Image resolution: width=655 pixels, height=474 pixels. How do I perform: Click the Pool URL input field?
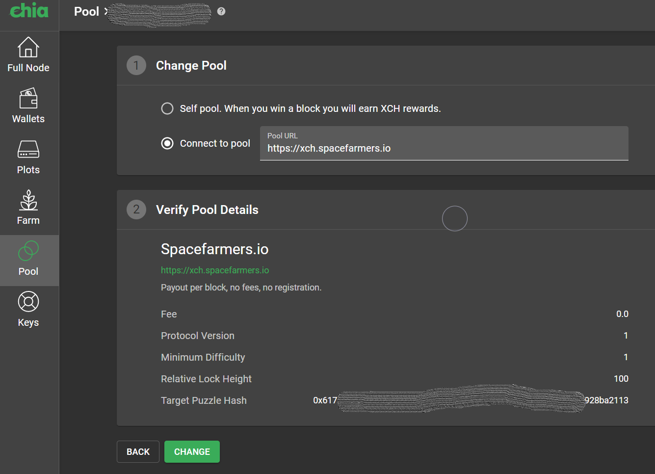coord(444,143)
